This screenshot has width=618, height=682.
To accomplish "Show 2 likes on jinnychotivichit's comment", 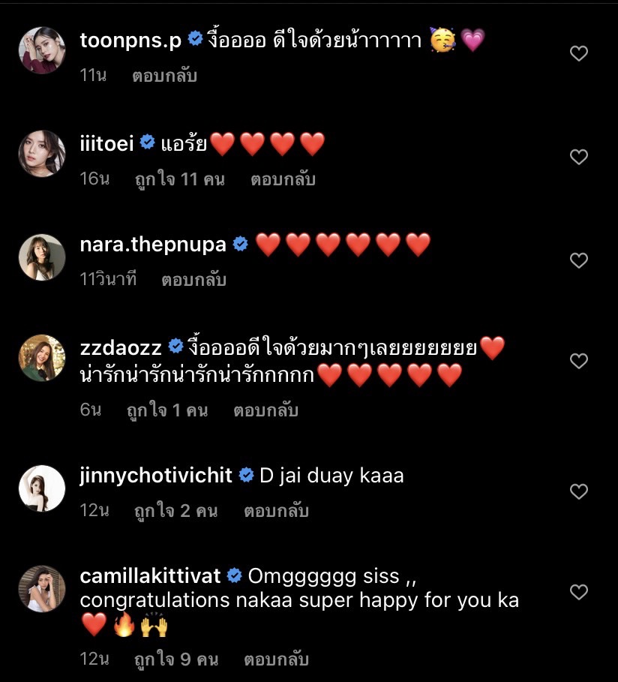I will (175, 511).
